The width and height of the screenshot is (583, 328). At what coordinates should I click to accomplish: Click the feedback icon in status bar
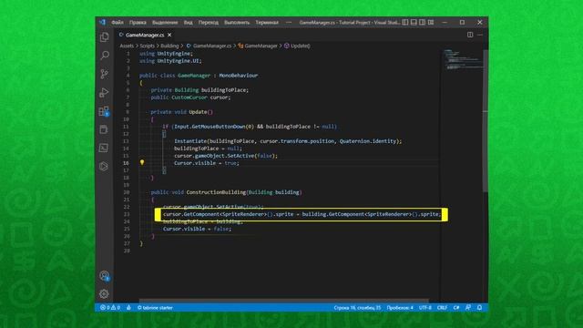(x=468, y=308)
